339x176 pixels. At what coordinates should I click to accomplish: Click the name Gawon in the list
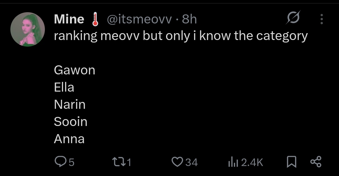[x=74, y=70]
